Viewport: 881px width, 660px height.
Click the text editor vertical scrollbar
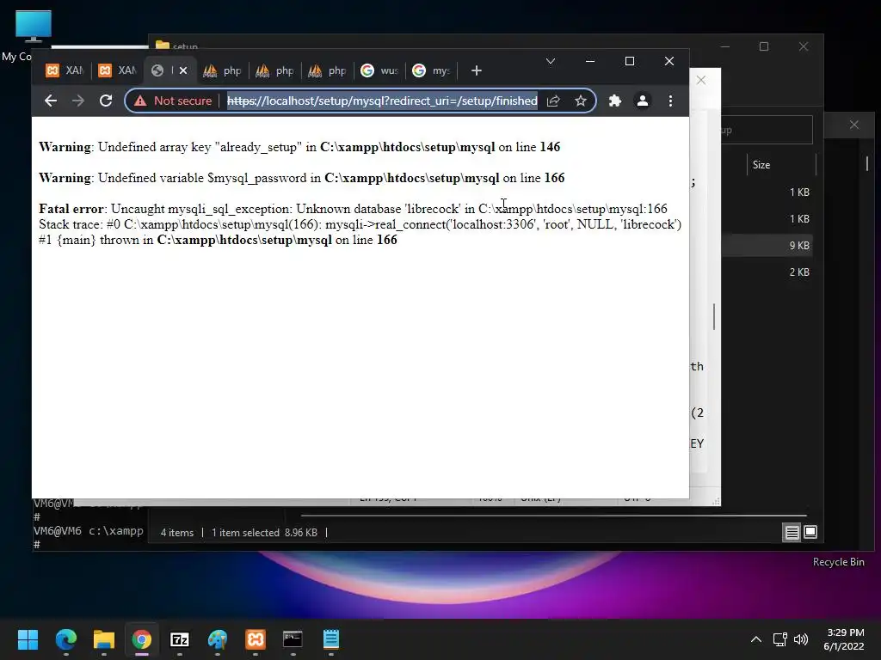click(714, 317)
